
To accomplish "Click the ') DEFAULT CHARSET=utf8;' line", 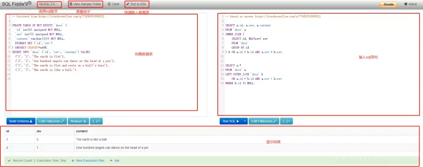I will click(29, 48).
